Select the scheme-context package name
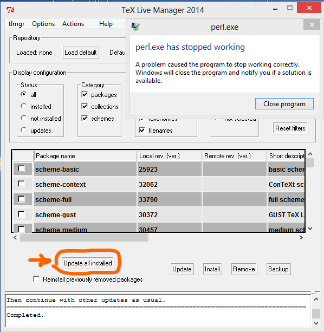 point(61,185)
